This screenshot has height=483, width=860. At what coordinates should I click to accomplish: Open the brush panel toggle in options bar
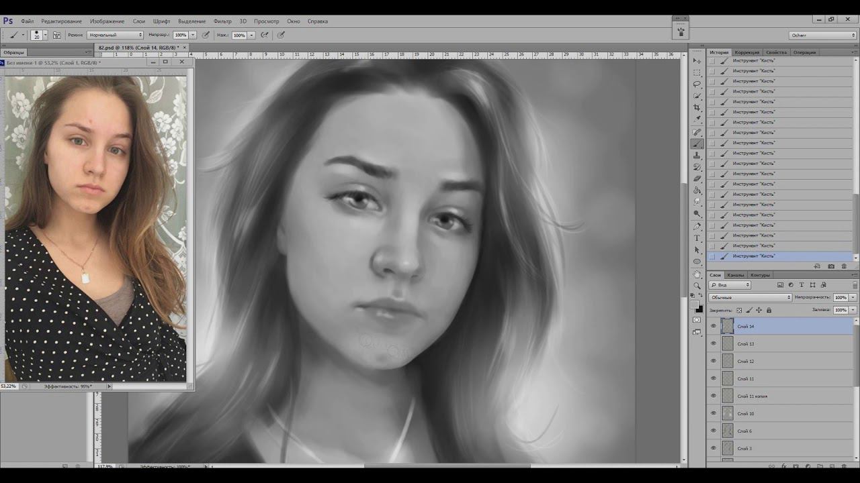(57, 35)
